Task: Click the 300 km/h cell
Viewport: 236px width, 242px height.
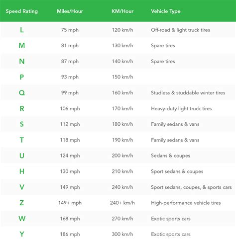Action: 122,234
